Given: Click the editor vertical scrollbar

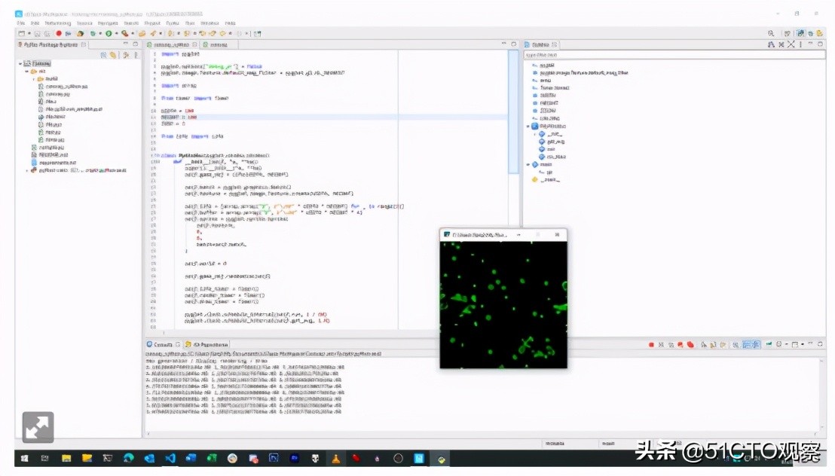Looking at the screenshot, I should (513, 111).
